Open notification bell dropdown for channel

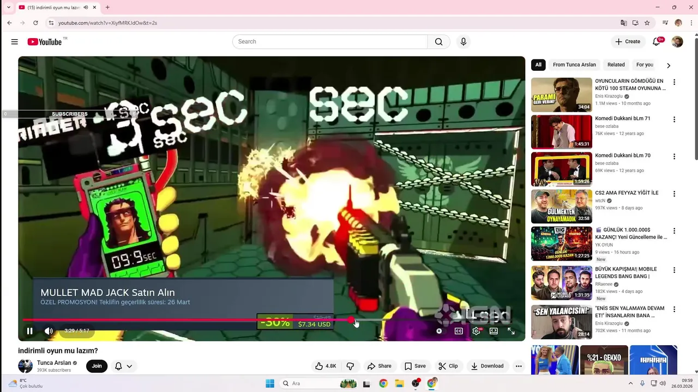[123, 366]
